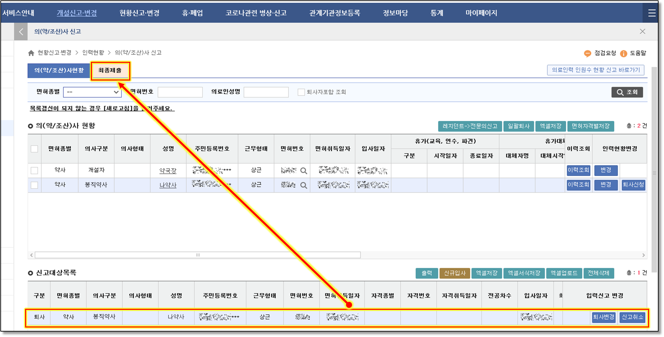Click the hamburger menu icon in the header

[651, 13]
